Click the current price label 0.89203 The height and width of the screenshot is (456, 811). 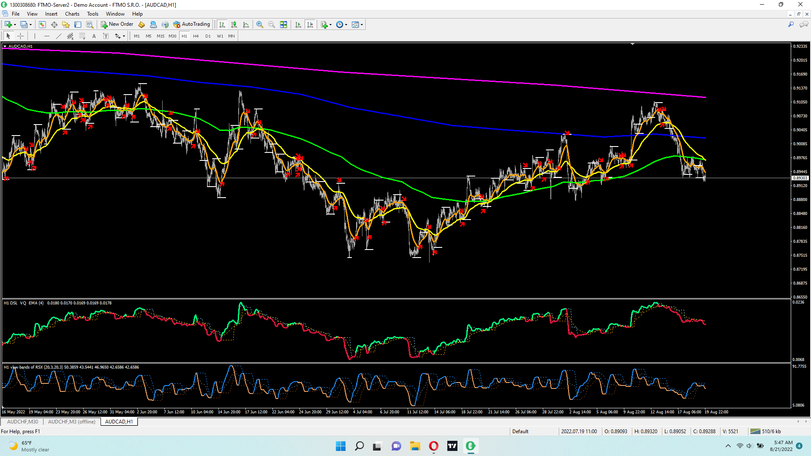[800, 178]
